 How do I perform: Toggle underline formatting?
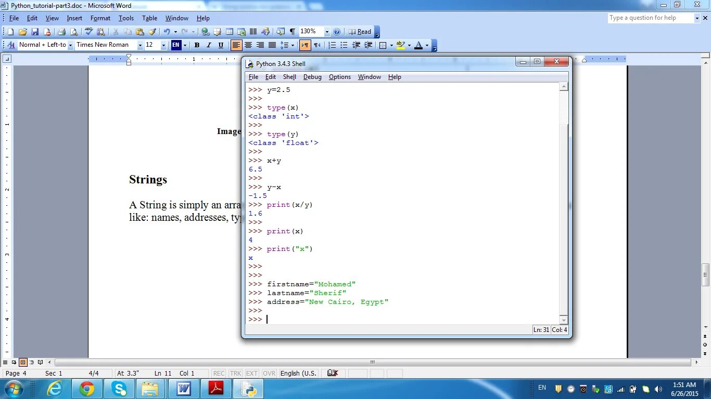click(221, 45)
